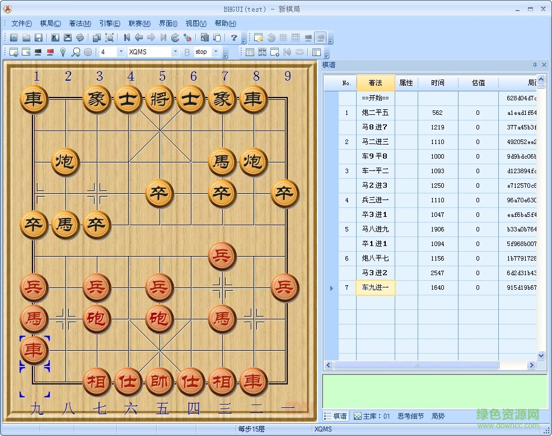The width and height of the screenshot is (552, 436).
Task: Click the 主库:01 button at the bottom
Action: (x=371, y=416)
